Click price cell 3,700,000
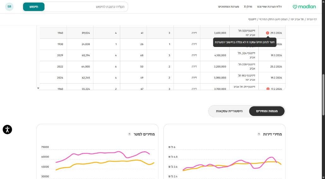The image size is (325, 179). (220, 89)
